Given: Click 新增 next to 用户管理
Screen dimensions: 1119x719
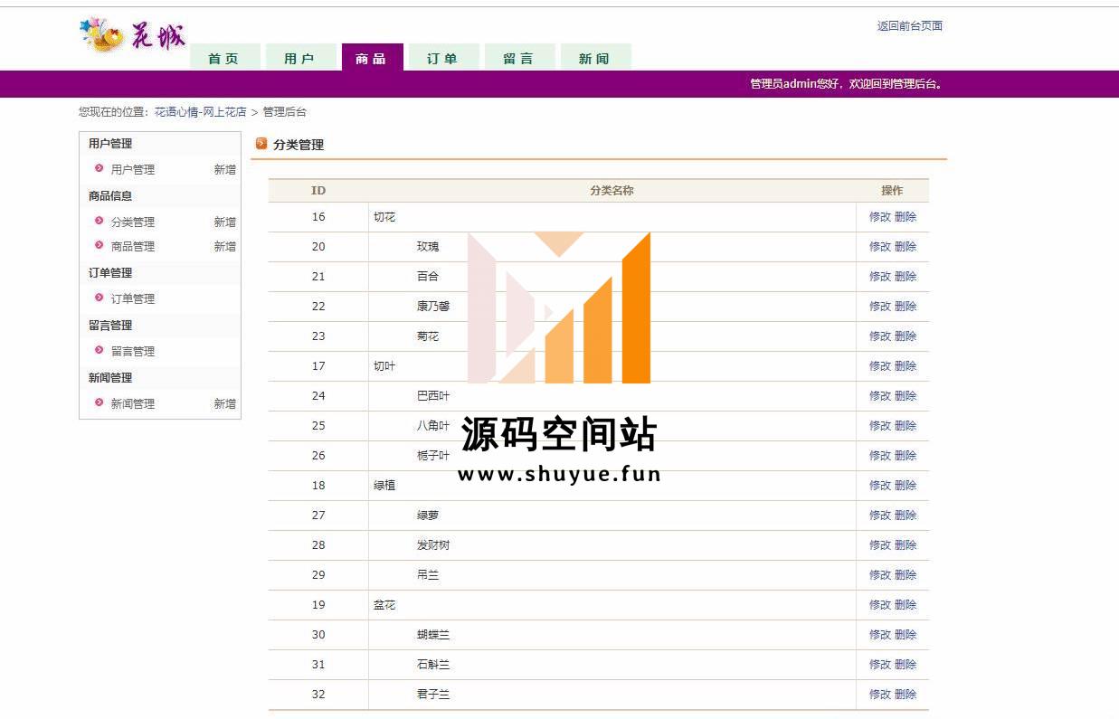Looking at the screenshot, I should 225,169.
